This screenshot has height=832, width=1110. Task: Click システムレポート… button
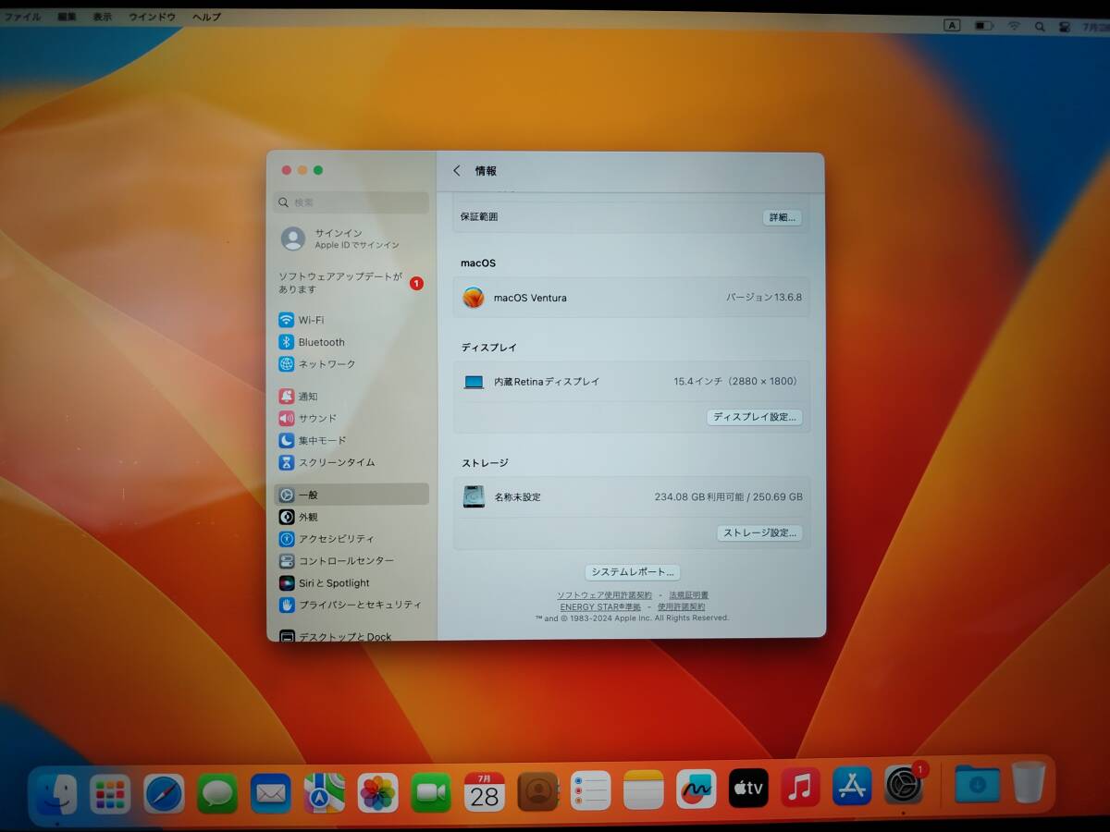[x=633, y=572]
